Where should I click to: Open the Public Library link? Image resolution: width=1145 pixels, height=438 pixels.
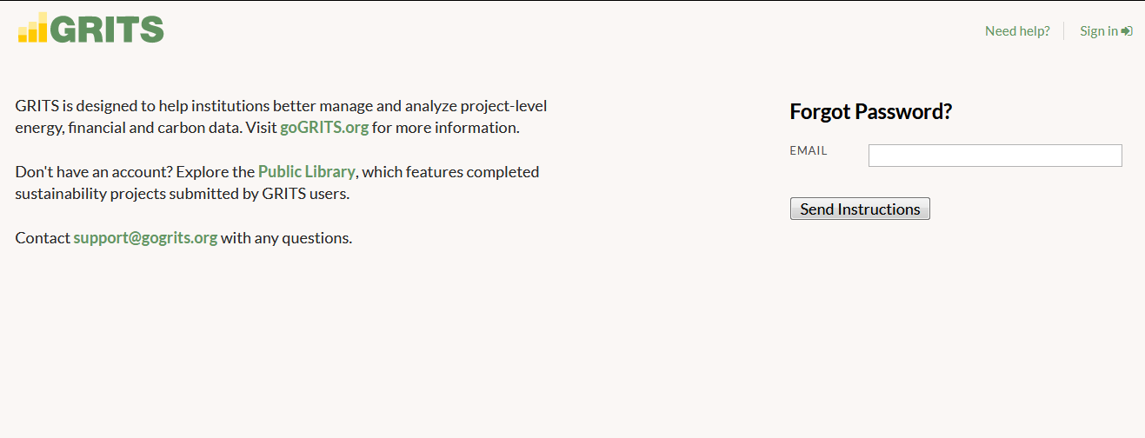coord(307,172)
